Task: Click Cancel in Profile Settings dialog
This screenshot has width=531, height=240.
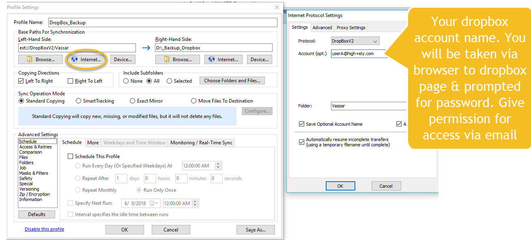Action: click(x=171, y=229)
